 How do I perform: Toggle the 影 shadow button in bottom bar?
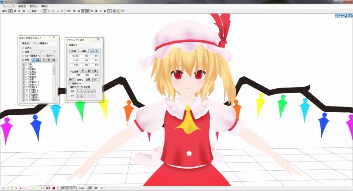[x=90, y=188]
